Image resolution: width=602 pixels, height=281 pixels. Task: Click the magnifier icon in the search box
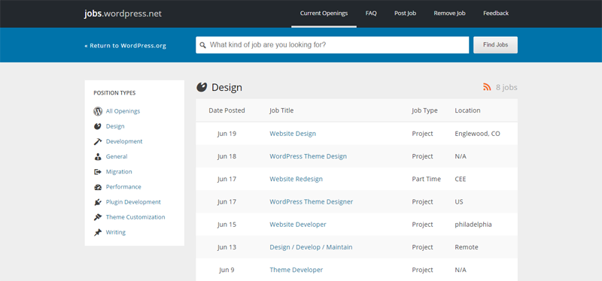[202, 45]
